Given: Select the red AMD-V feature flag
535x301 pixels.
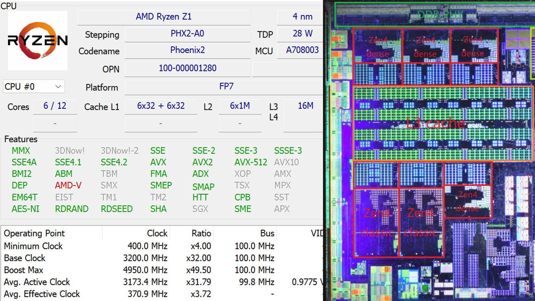Looking at the screenshot, I should pos(68,186).
